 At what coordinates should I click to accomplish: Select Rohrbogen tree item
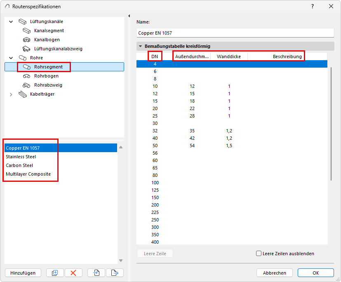tap(46, 76)
